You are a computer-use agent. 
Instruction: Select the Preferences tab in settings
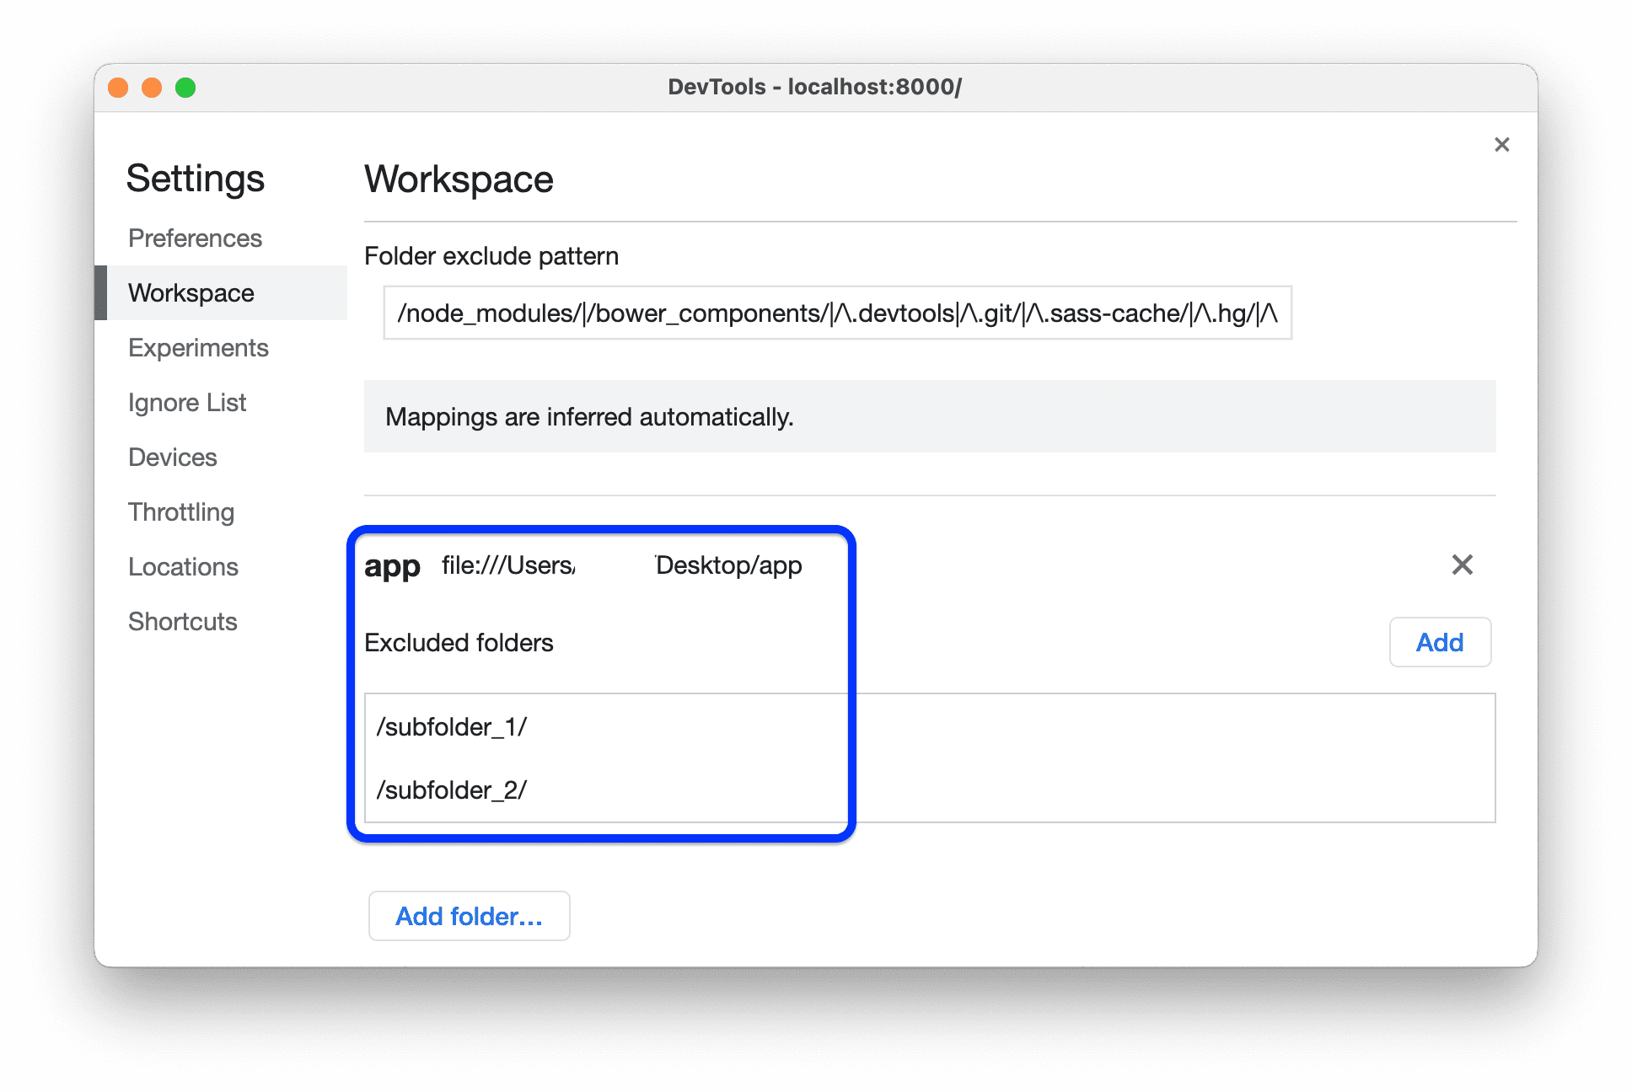click(x=194, y=238)
